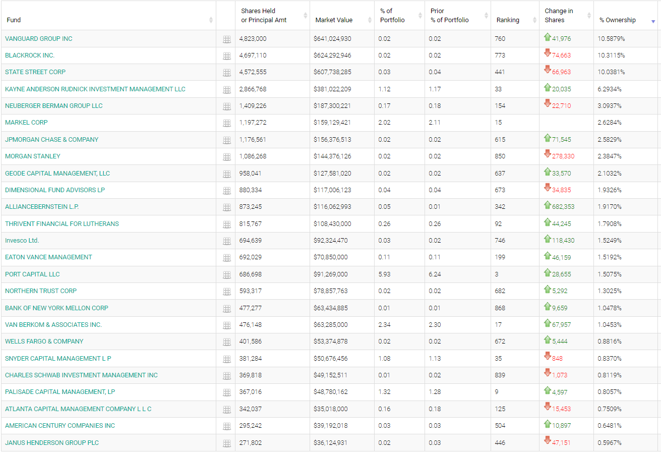Open the grid icon for Morgan Stanley

coord(227,157)
